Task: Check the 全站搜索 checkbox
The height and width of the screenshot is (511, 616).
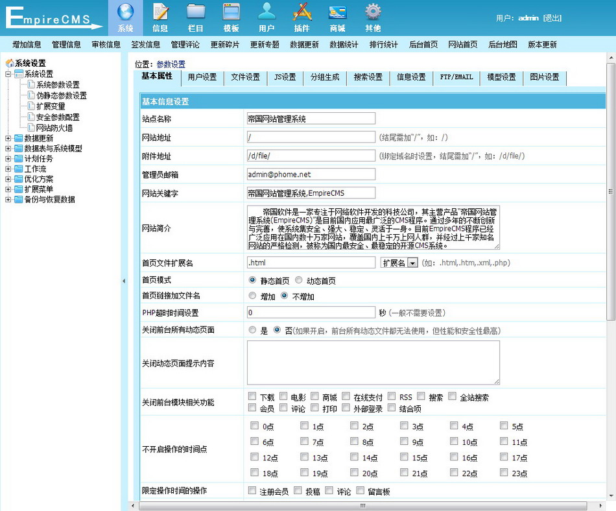Action: (452, 396)
